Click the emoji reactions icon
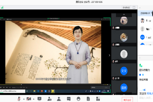The image size is (153, 102). [78, 99]
